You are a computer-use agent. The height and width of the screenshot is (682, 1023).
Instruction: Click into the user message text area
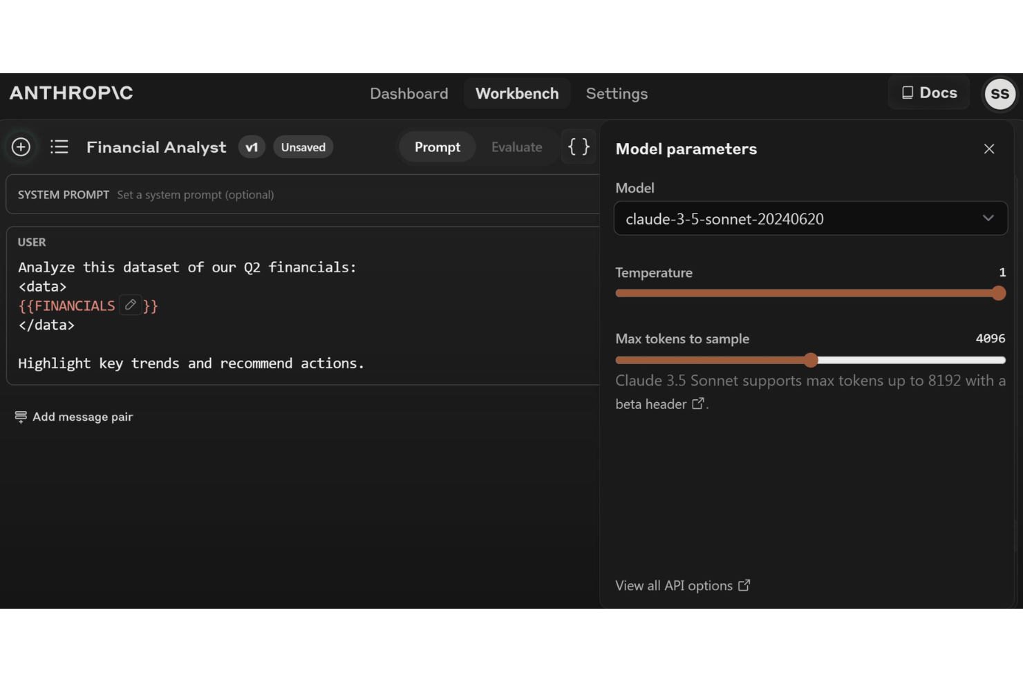(303, 315)
